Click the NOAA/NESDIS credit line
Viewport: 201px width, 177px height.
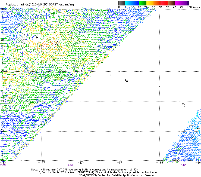117,175
